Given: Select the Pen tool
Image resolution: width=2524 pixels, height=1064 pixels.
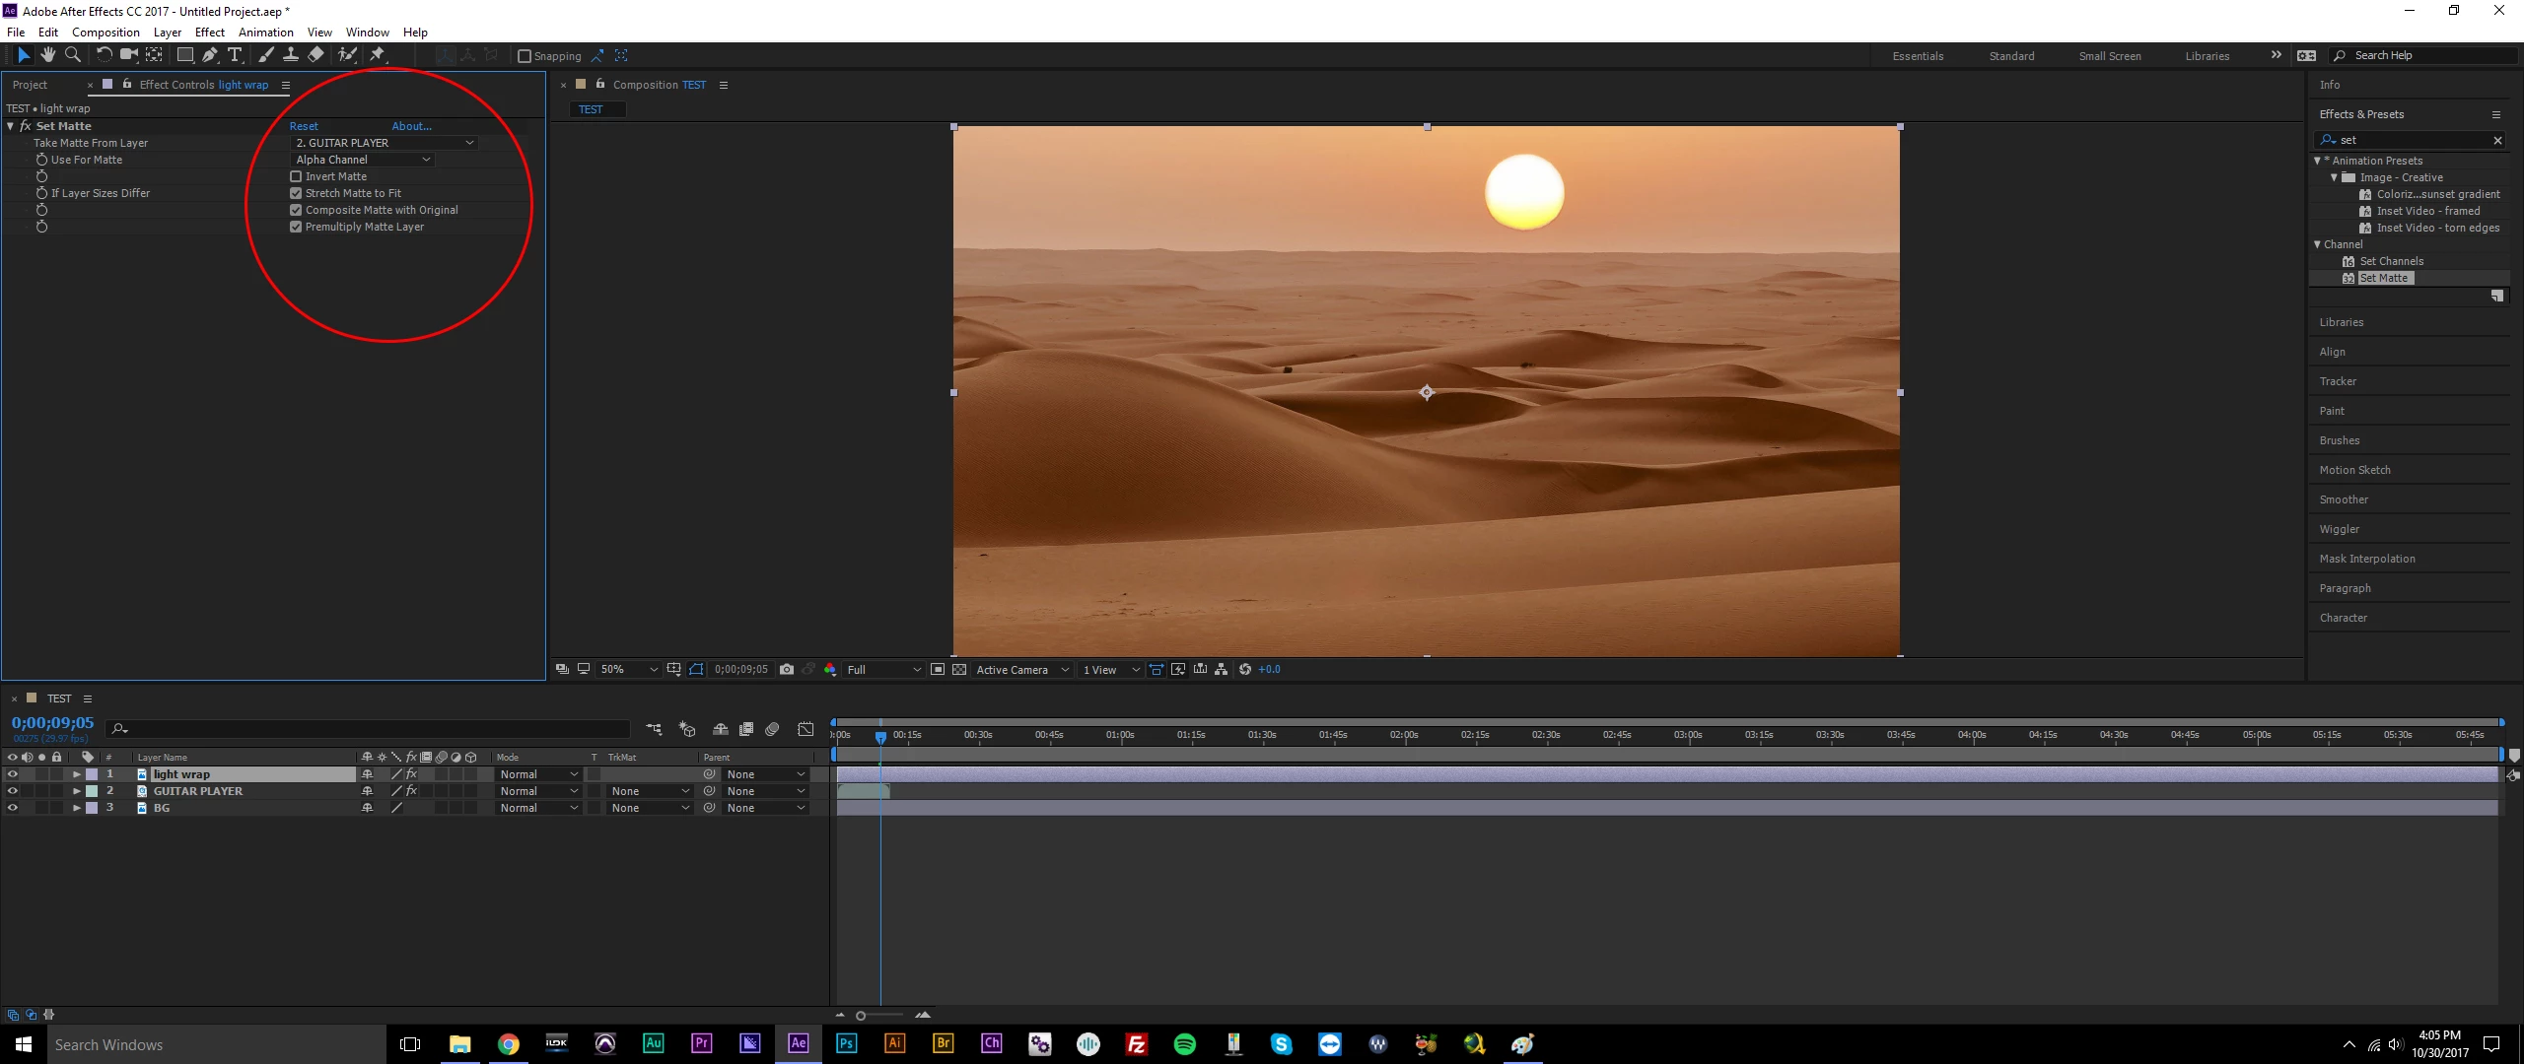Looking at the screenshot, I should click(209, 55).
